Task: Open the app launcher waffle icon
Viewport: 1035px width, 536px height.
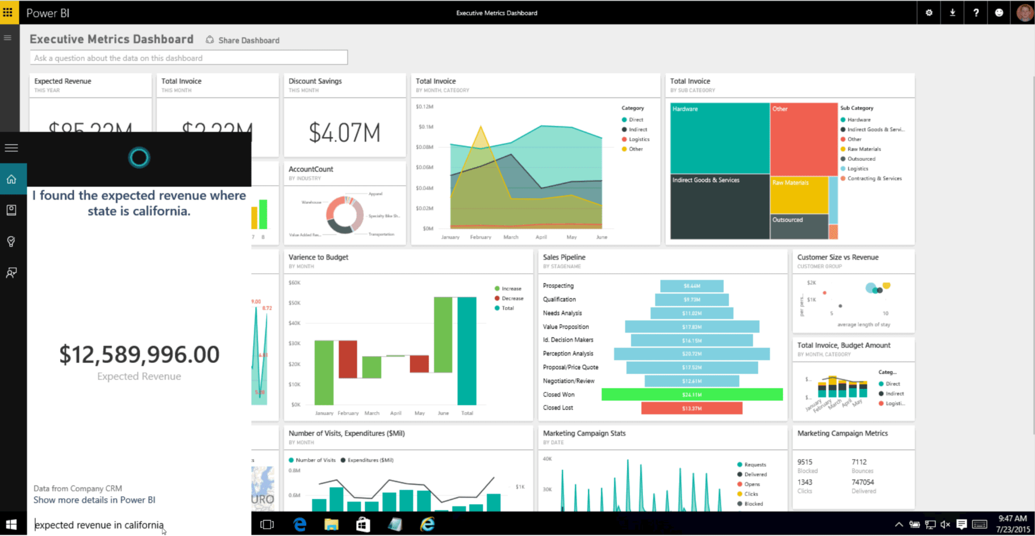Action: click(x=9, y=12)
